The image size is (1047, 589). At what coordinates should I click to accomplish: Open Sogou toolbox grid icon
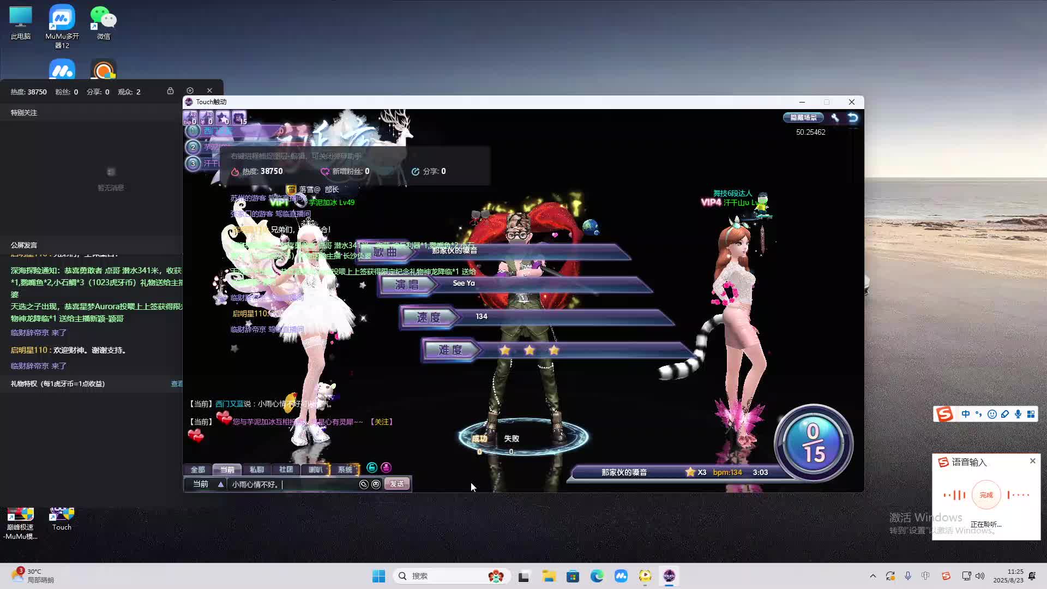point(1031,414)
